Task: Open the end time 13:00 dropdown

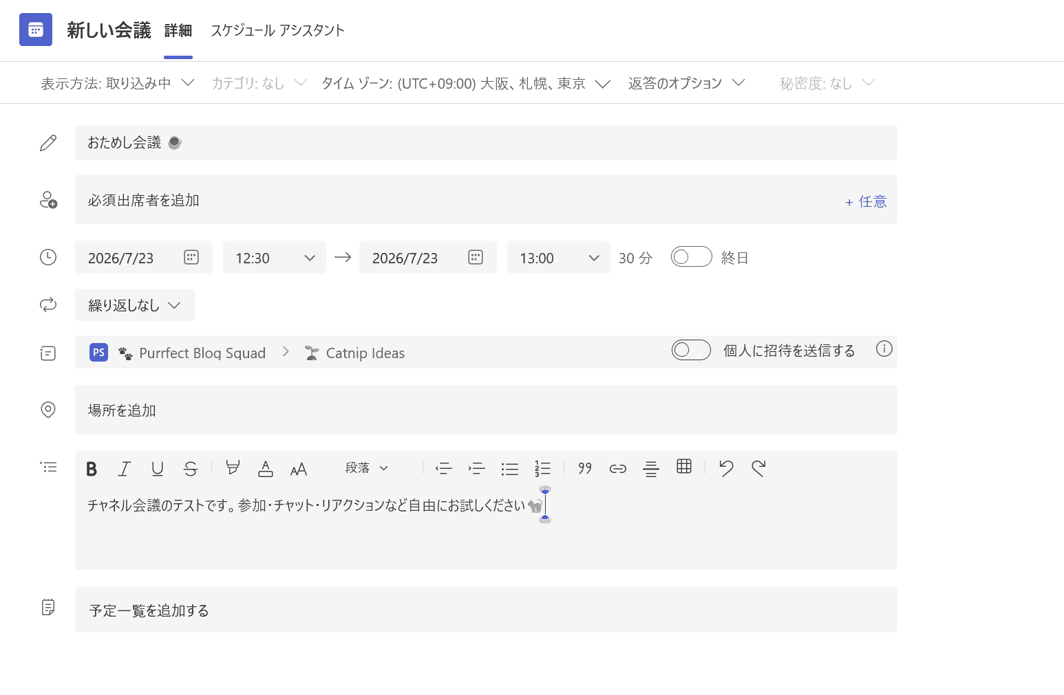Action: 559,257
